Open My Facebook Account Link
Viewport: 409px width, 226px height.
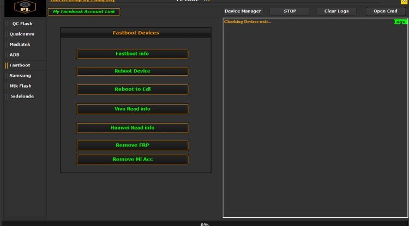84,12
